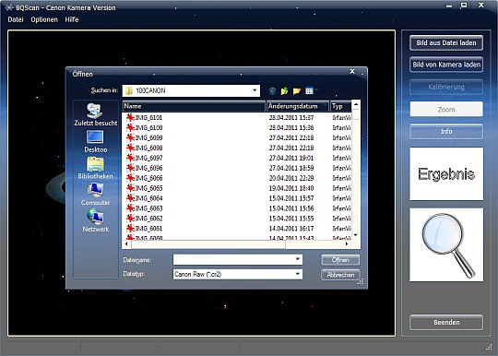Select file IMG_6098
498x356 pixels.
click(x=149, y=148)
